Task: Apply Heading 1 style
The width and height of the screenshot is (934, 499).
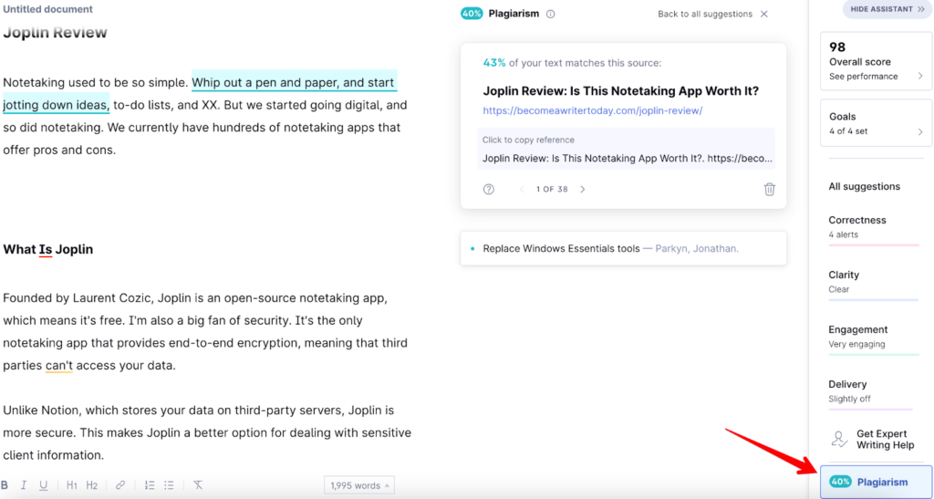Action: (72, 485)
